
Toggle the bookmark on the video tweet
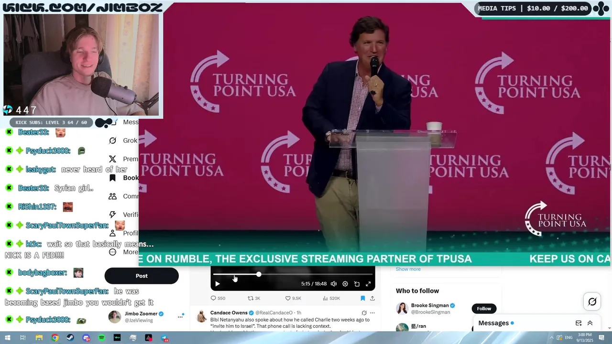coord(362,298)
